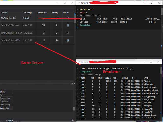Select the HUAWEI JKM-LX1 device row
The height and width of the screenshot is (122, 163).
[x=37, y=18]
